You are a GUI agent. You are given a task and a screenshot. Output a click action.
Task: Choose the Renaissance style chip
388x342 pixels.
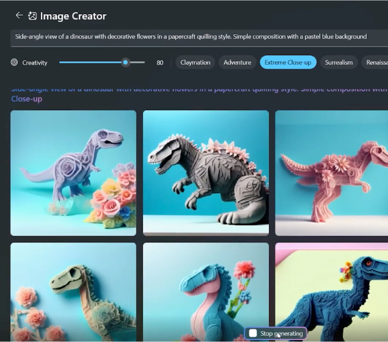coord(376,62)
